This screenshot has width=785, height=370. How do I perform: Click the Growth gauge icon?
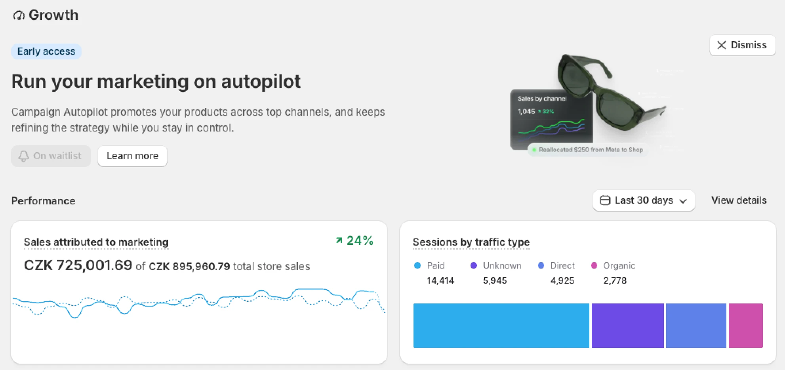pyautogui.click(x=19, y=15)
